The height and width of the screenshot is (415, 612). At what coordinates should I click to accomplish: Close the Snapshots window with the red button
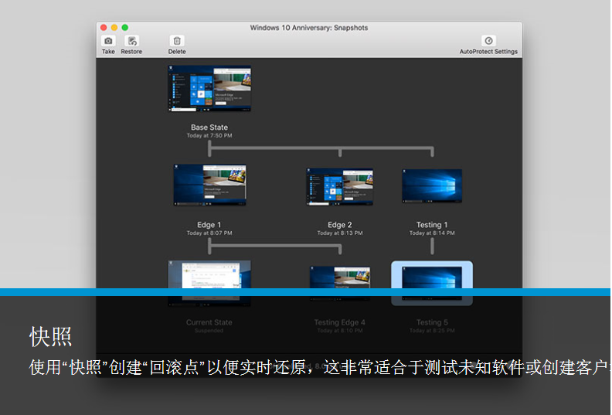click(104, 28)
